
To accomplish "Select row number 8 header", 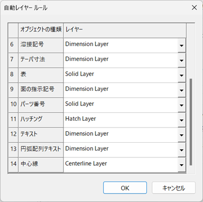I will [13, 76].
